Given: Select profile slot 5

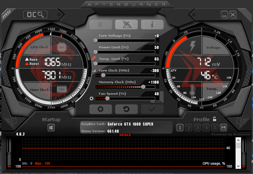Looking at the screenshot, I should coord(215,128).
